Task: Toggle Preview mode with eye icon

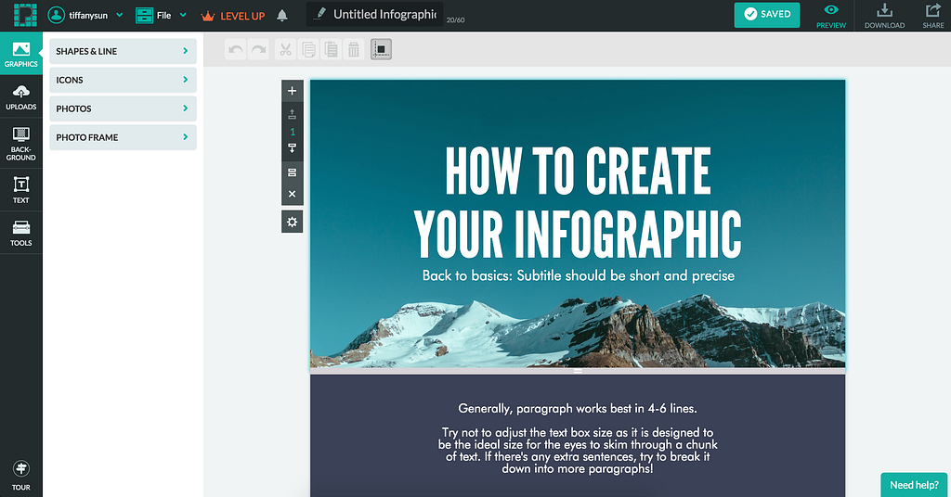Action: point(831,16)
